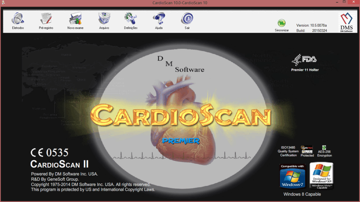Open the Pré-registro form icon

(46, 19)
